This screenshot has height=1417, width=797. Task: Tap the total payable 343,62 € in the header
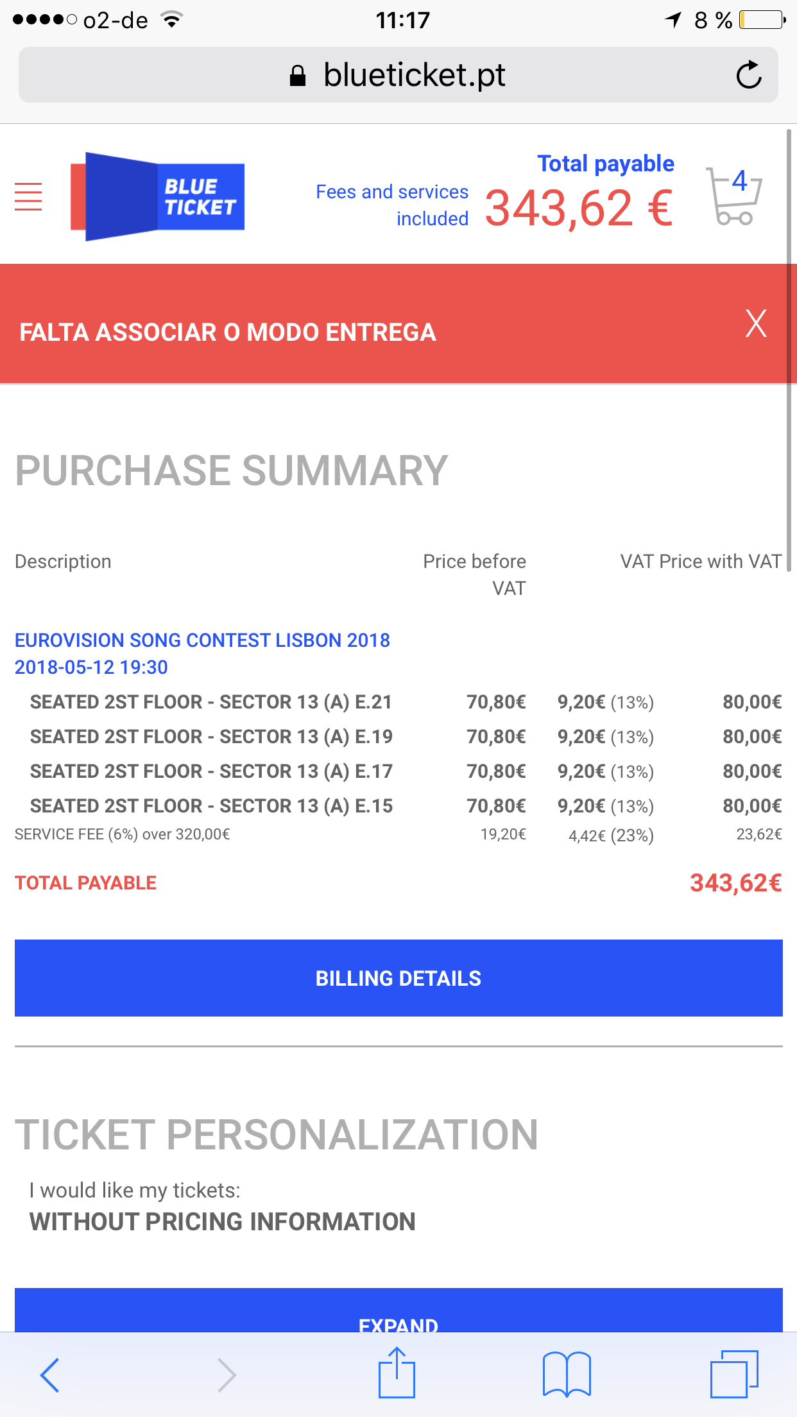pyautogui.click(x=579, y=209)
